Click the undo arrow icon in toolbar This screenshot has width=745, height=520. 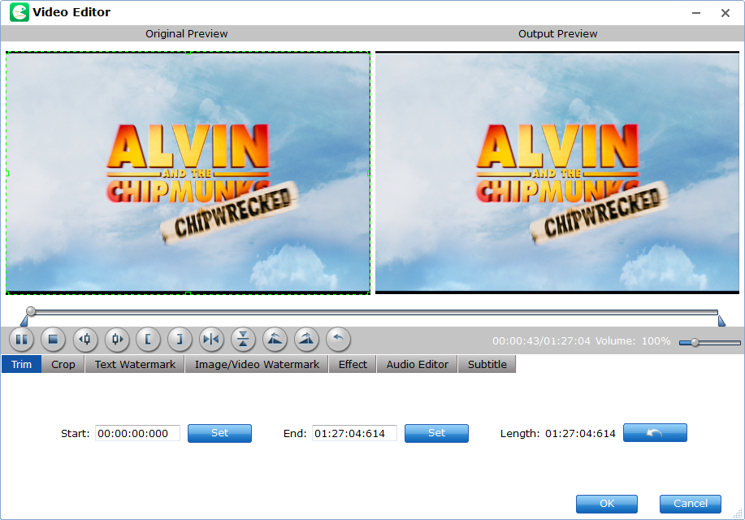(338, 340)
